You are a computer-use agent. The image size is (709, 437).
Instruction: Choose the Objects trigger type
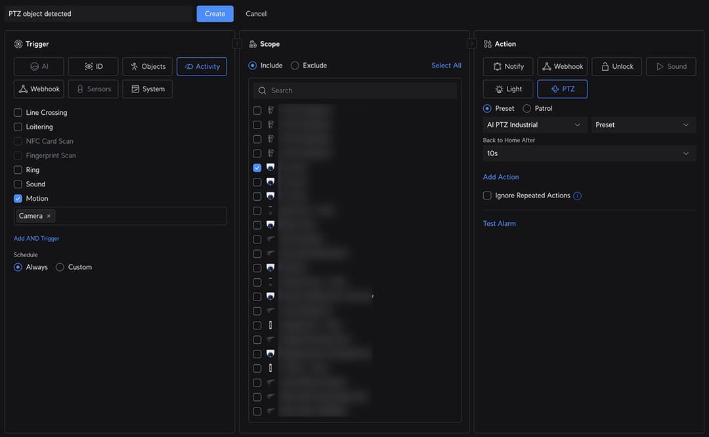pyautogui.click(x=148, y=66)
